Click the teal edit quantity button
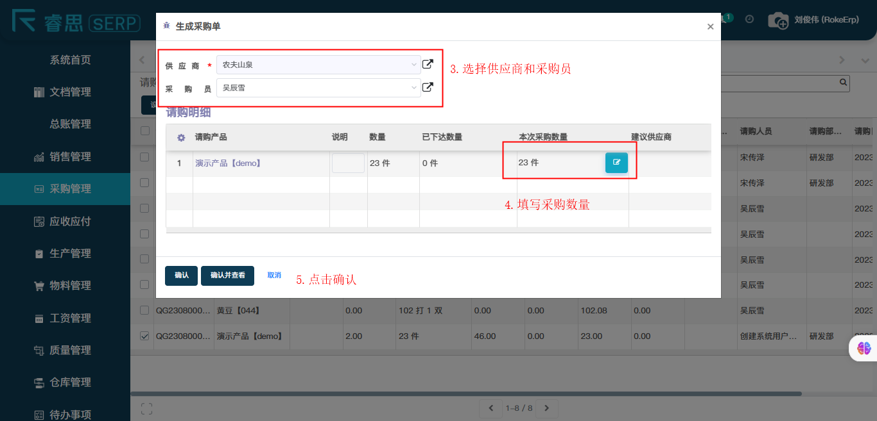 tap(616, 163)
